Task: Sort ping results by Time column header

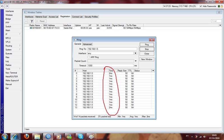Action: 113,71
